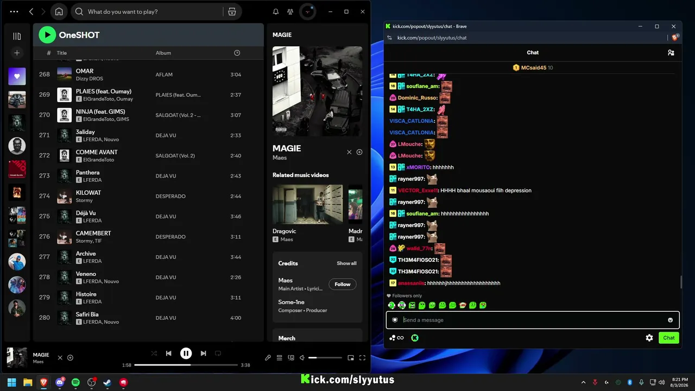
Task: Open Kick chat settings gear
Action: tap(649, 338)
